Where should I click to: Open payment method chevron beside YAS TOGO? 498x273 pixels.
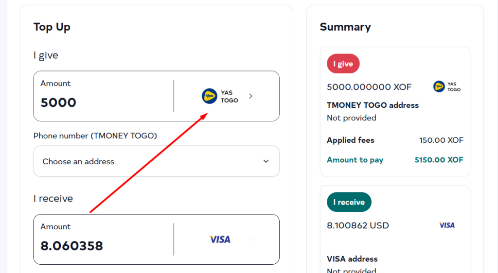click(x=251, y=96)
